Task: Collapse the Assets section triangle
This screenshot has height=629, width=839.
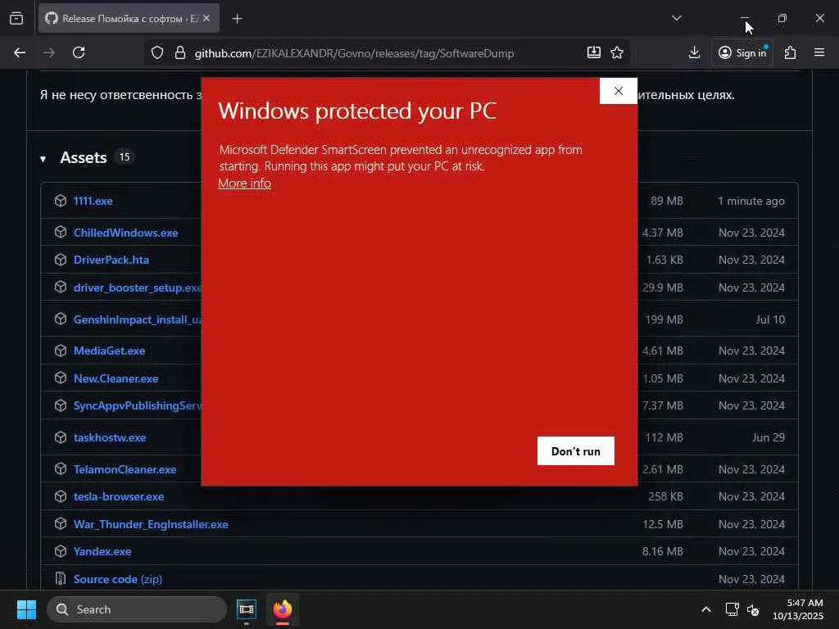Action: (43, 159)
